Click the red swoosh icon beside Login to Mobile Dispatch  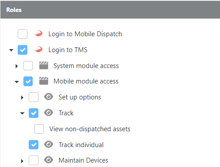pyautogui.click(x=38, y=34)
